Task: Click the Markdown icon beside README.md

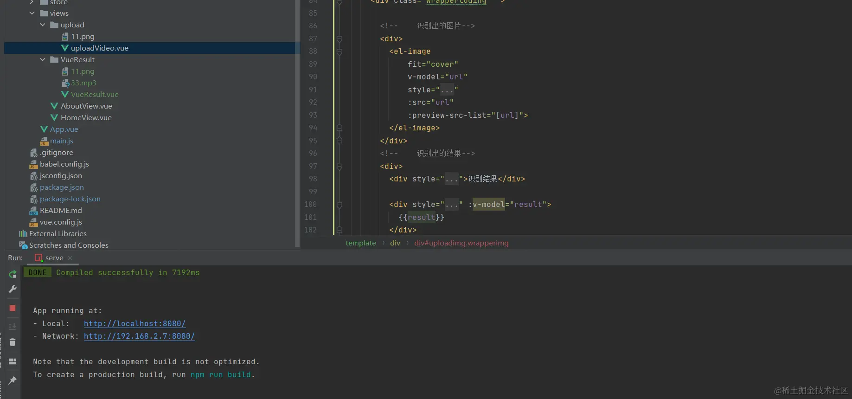Action: click(33, 211)
